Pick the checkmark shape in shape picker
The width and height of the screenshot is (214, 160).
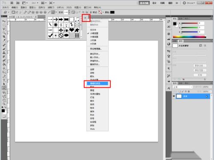click(x=50, y=36)
